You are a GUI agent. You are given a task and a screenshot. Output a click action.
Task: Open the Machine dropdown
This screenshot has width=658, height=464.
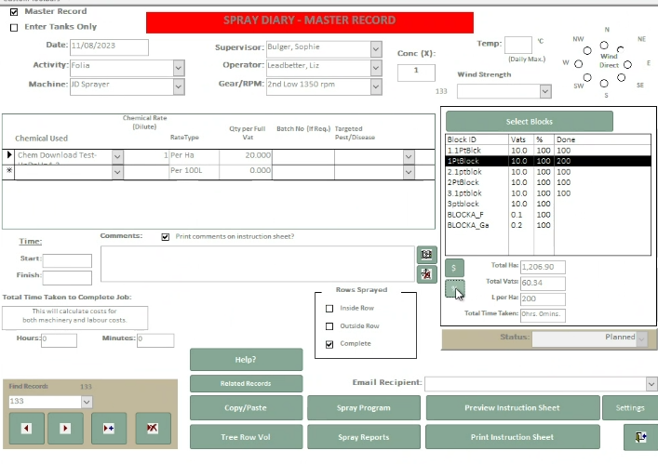coord(179,86)
